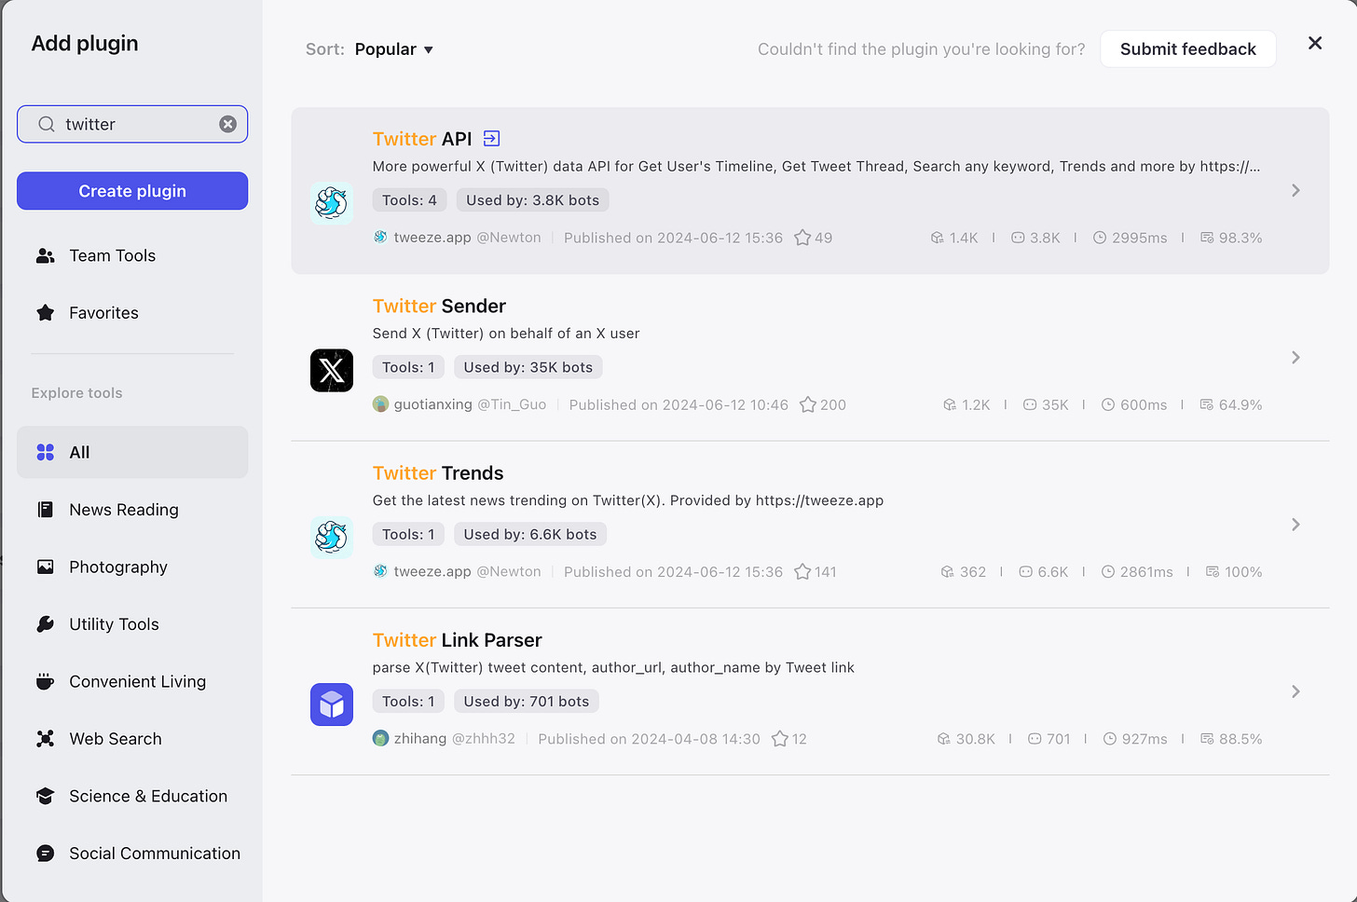Favorite Twitter Link Parser with star icon

pyautogui.click(x=780, y=738)
